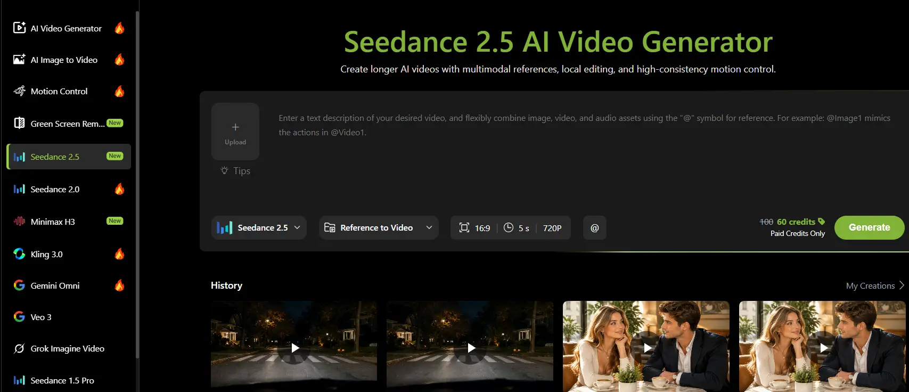Click the Motion Control running figure icon

pos(19,91)
